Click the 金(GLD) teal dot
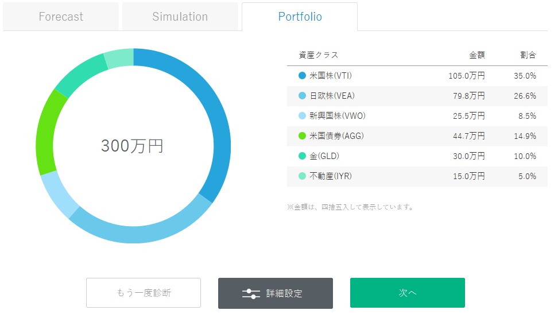The width and height of the screenshot is (554, 314). point(302,156)
